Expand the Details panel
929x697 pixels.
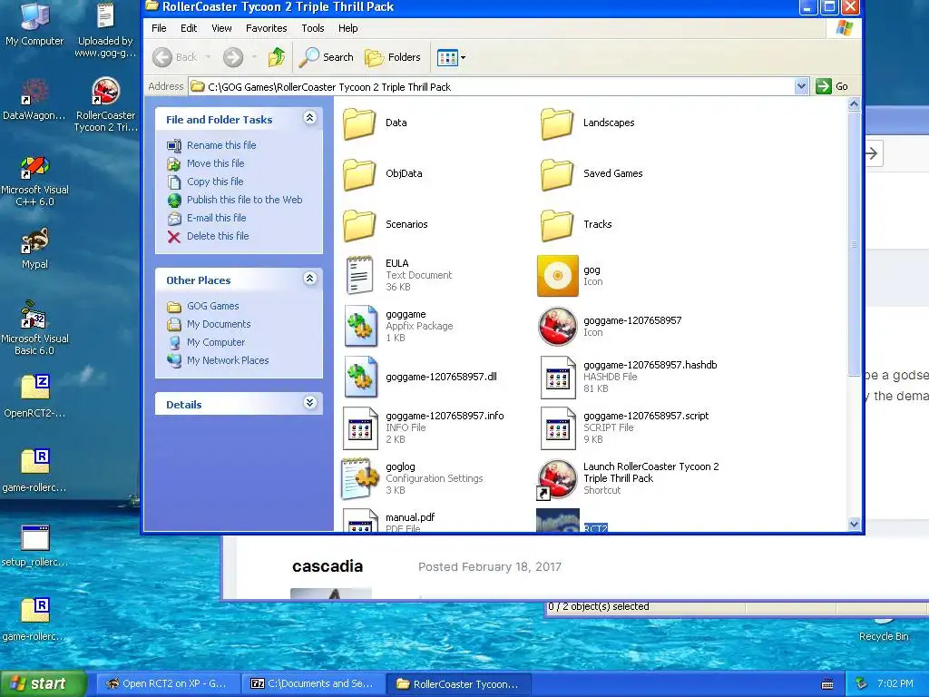tap(310, 403)
